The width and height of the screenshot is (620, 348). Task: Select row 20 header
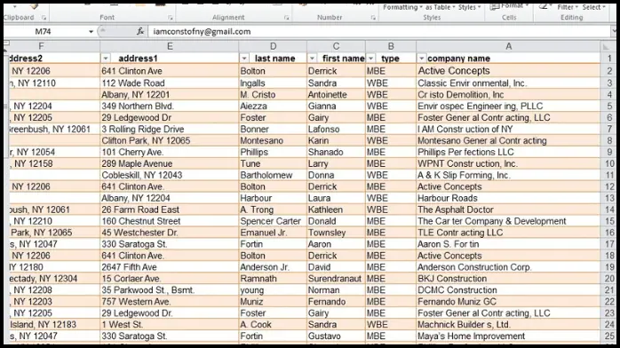pyautogui.click(x=609, y=279)
